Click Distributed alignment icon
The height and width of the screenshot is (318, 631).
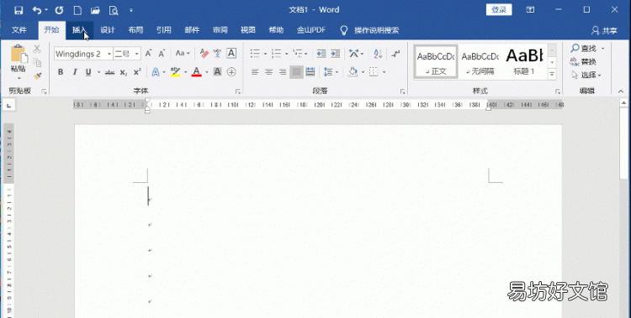click(310, 72)
